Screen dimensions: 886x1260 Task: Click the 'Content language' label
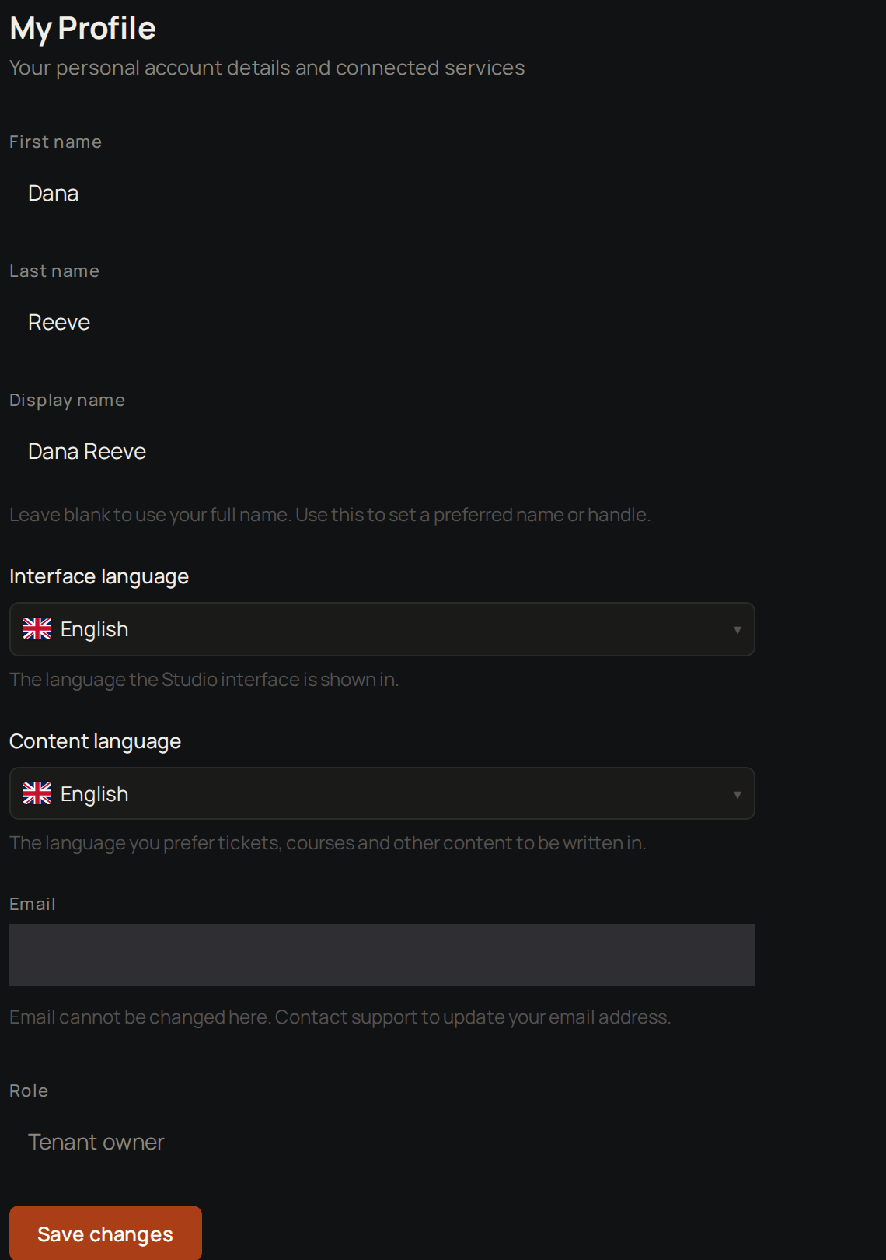coord(95,741)
